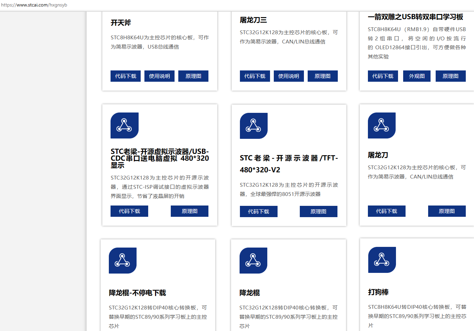Click the page URL www.stcai.com/hxgnsyb

[x=34, y=5]
